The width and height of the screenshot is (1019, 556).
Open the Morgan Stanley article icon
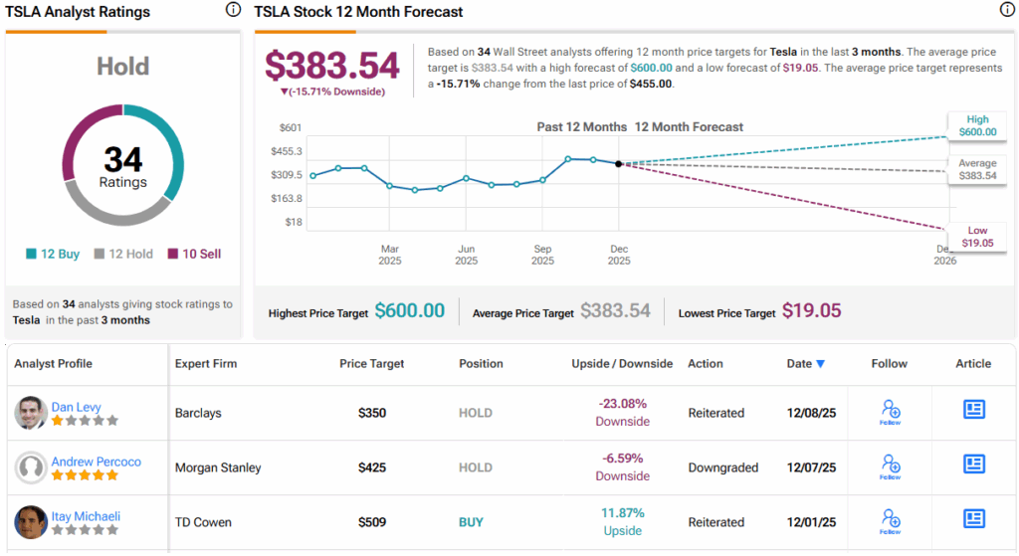[x=973, y=464]
